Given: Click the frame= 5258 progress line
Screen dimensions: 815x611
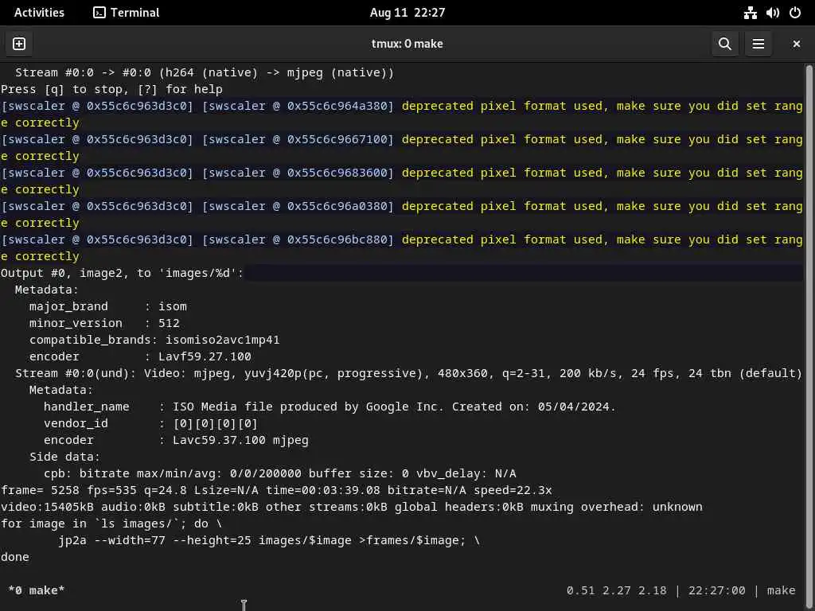Looking at the screenshot, I should click(x=276, y=490).
